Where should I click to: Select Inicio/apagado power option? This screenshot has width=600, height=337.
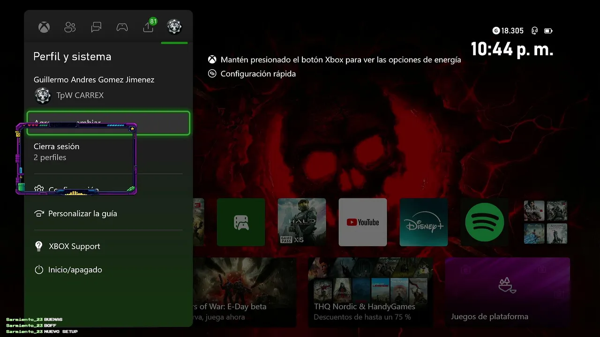pyautogui.click(x=108, y=270)
